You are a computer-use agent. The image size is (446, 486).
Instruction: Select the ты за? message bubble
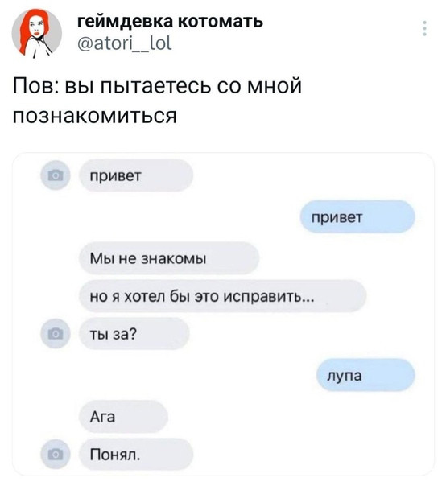(134, 334)
